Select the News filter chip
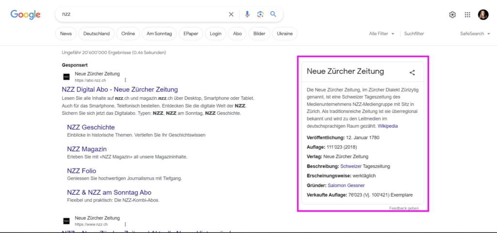This screenshot has width=497, height=233. 66,33
